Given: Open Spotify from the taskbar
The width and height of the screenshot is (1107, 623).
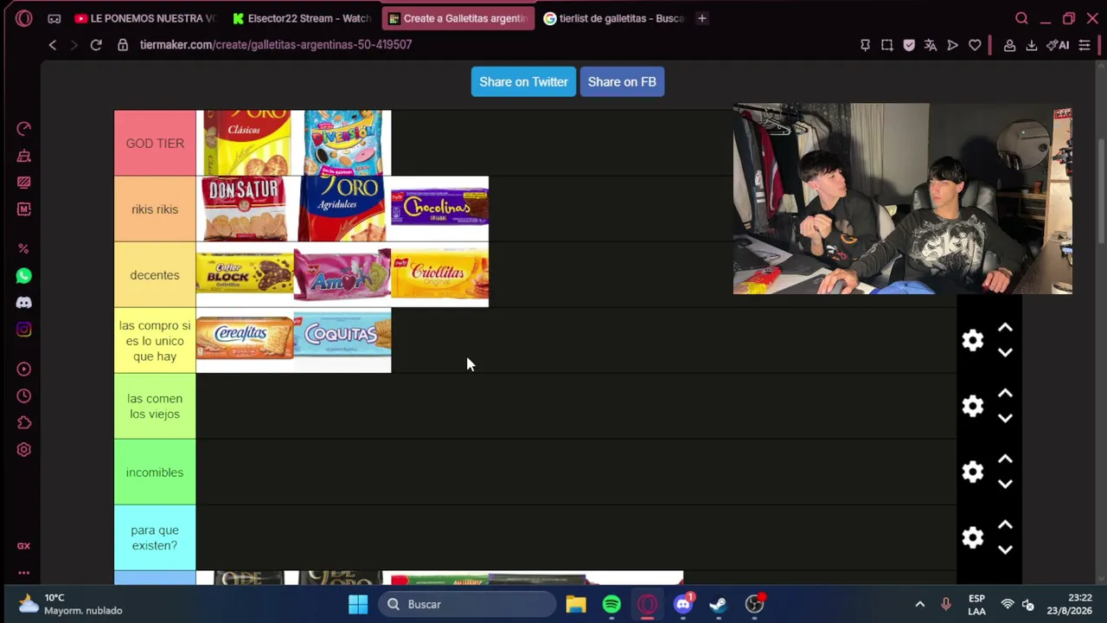Looking at the screenshot, I should [x=611, y=604].
